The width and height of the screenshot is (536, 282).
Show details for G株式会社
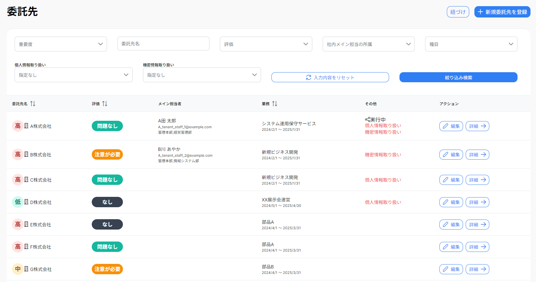477,269
